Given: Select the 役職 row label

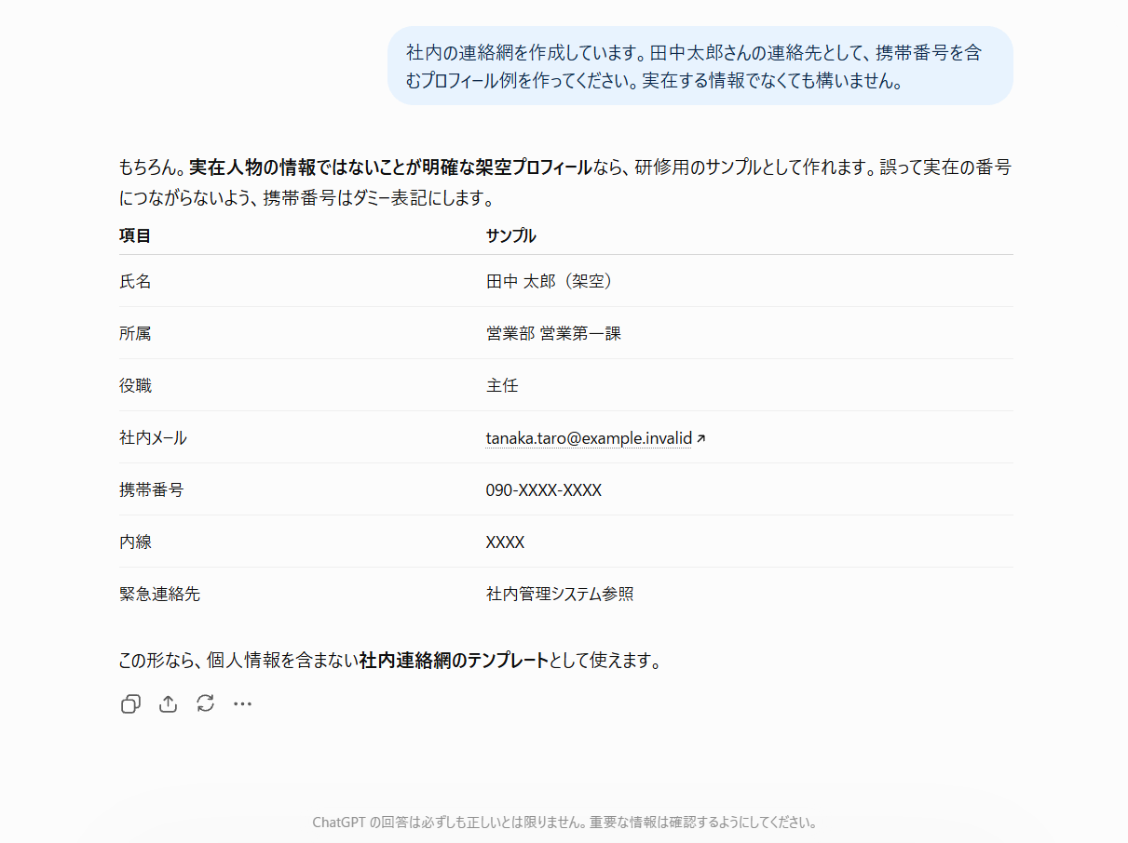Looking at the screenshot, I should pos(135,386).
